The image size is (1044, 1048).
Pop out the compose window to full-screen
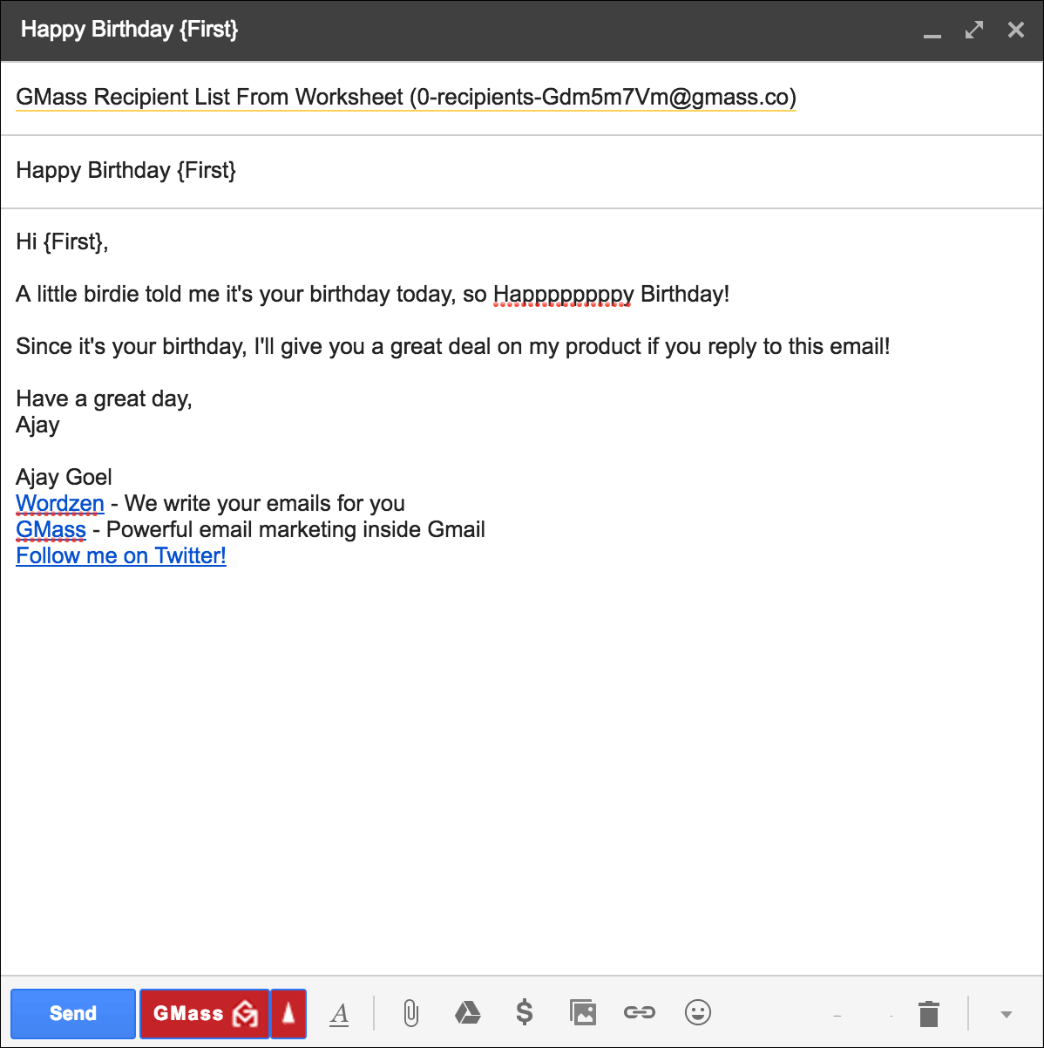pyautogui.click(x=973, y=30)
